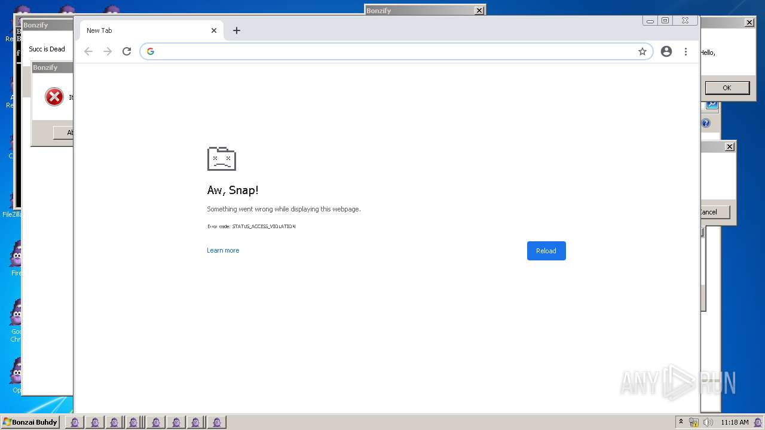Click the Cancel button in the right dialog

coord(715,212)
